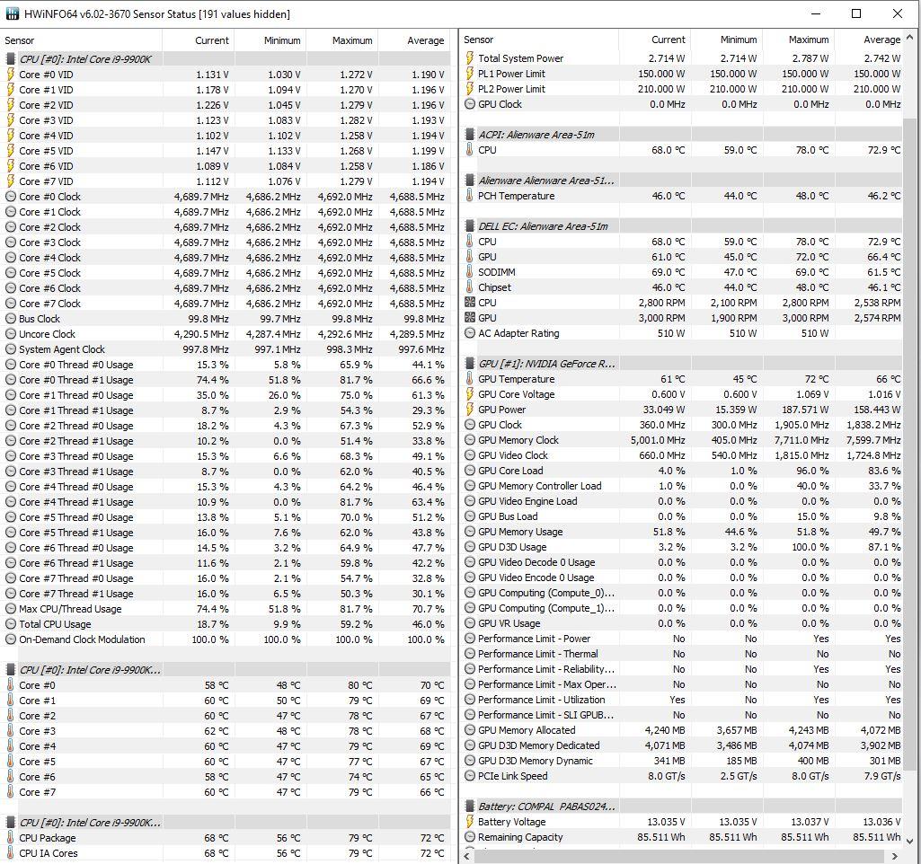Image resolution: width=921 pixels, height=864 pixels.
Task: Click the HWiNFO64 app icon in title bar
Action: point(12,13)
